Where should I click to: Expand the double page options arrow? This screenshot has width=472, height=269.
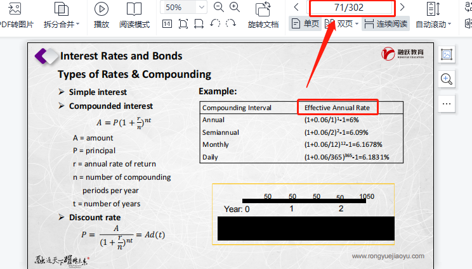[357, 24]
